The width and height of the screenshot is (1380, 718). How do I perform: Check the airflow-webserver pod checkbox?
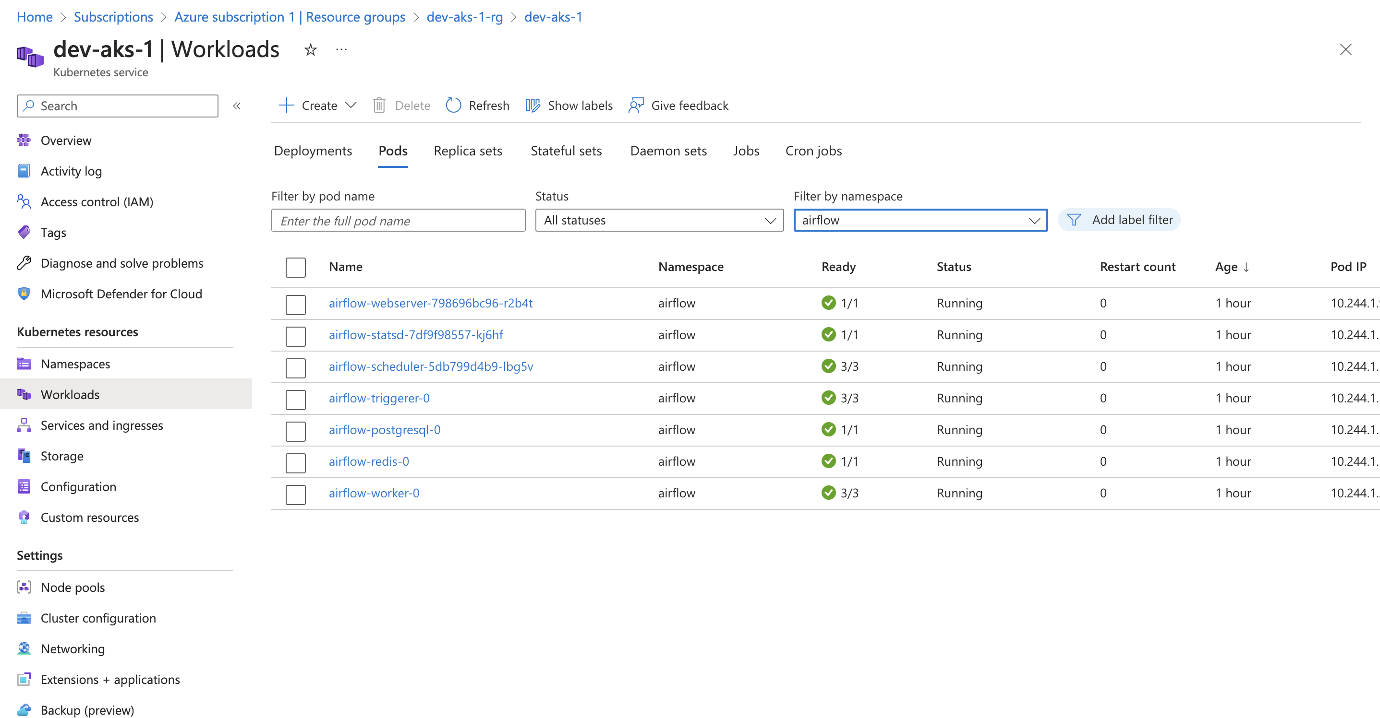click(295, 304)
